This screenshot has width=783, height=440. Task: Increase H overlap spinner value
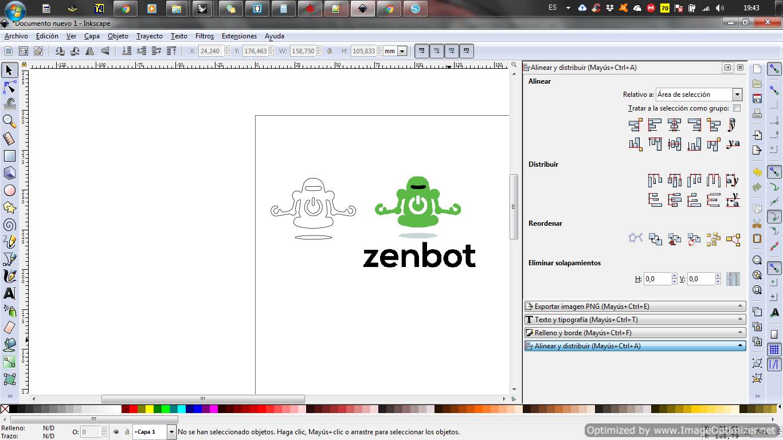(x=675, y=276)
